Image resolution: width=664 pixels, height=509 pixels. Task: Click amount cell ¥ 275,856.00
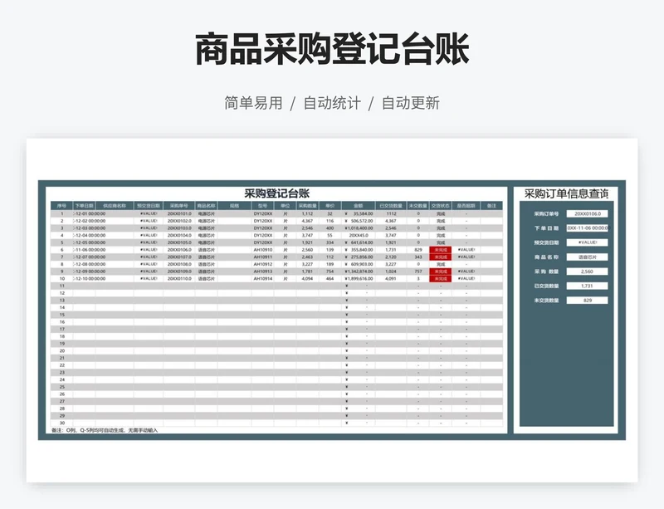[359, 257]
